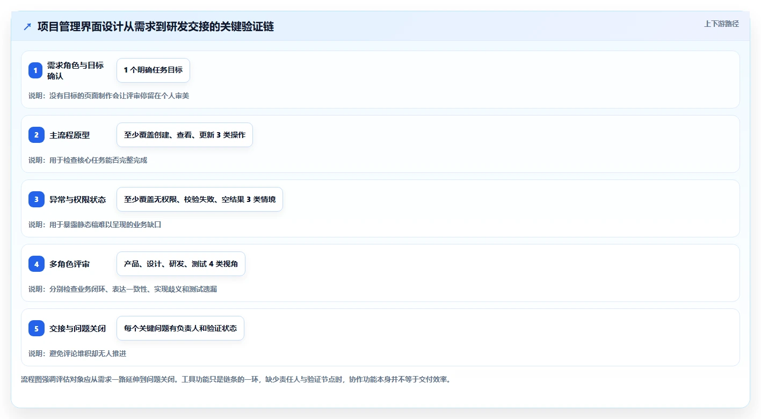The width and height of the screenshot is (761, 419).
Task: Click the step number 1 badge
Action: coord(35,70)
